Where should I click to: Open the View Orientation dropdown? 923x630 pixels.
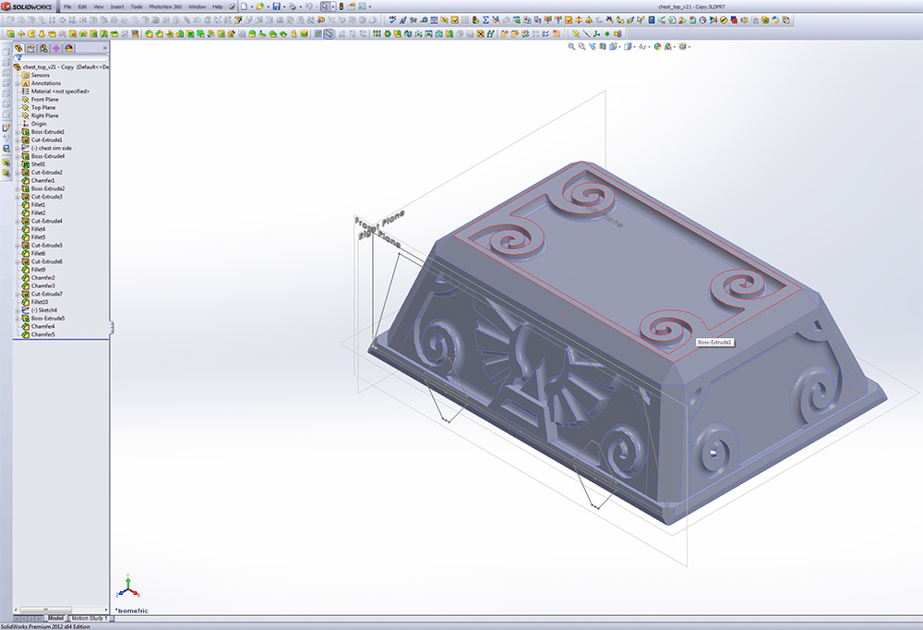click(619, 47)
